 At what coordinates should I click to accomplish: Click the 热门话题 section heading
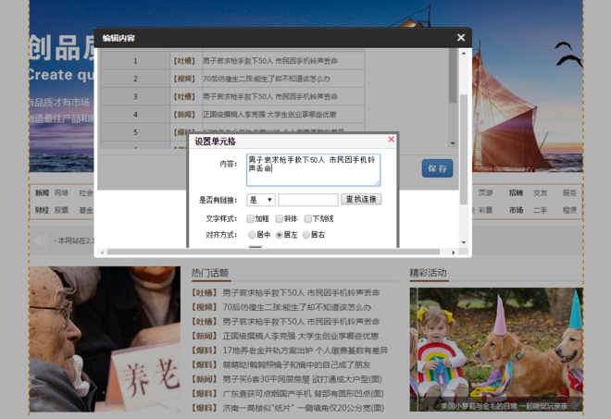tap(210, 273)
